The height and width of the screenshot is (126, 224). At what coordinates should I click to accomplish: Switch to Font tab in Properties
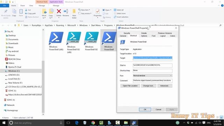153,36
